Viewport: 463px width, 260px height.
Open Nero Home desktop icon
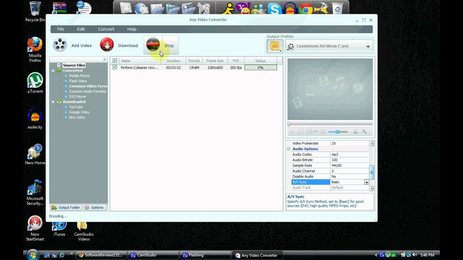pyautogui.click(x=35, y=155)
